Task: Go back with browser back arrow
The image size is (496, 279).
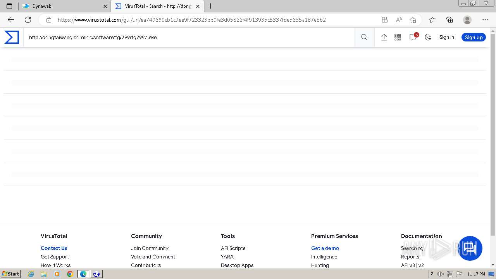Action: [x=11, y=20]
